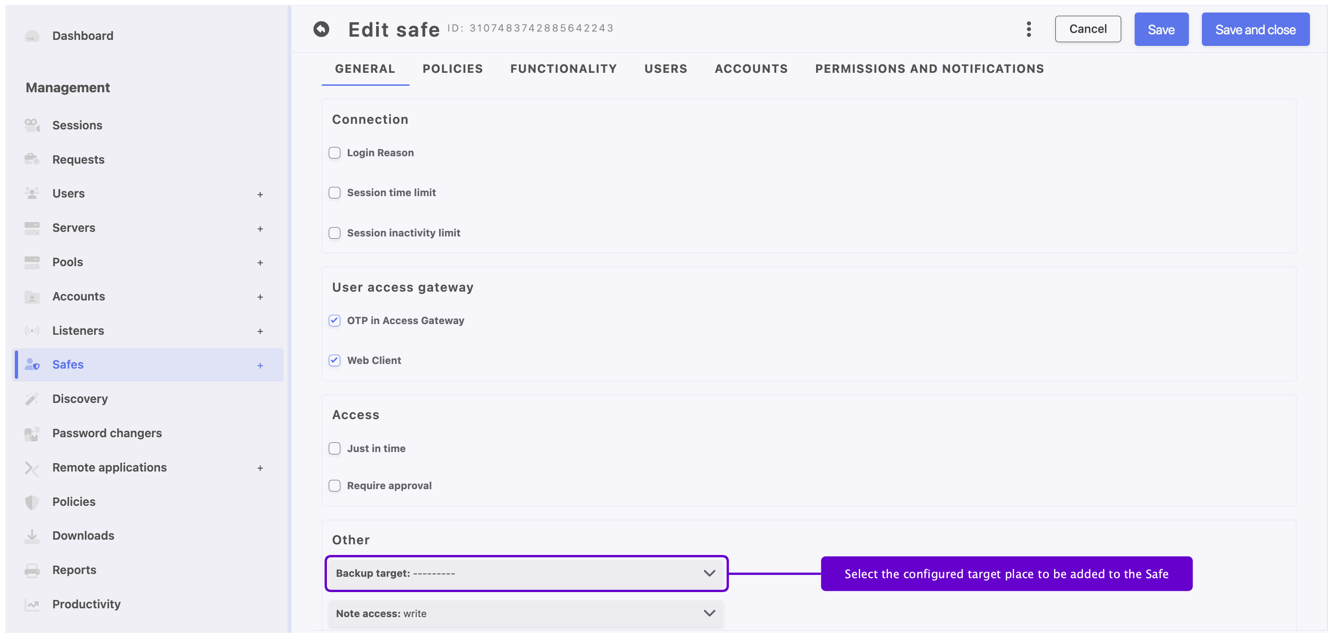Screen dimensions: 1328x644
Task: Enable the Just in time checkbox
Action: tap(335, 449)
